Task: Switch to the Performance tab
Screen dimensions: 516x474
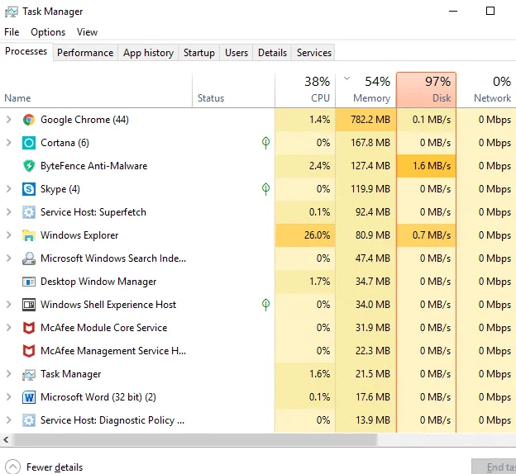Action: (x=85, y=53)
